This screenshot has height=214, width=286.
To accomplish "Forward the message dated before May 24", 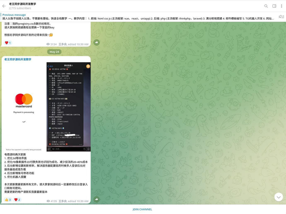I will click(96, 43).
